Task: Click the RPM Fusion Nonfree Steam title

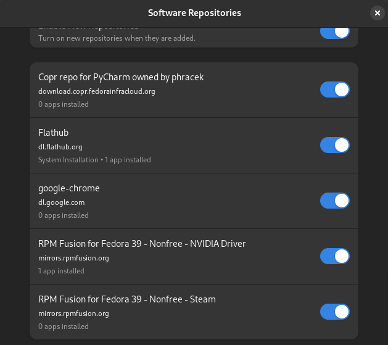Action: coord(127,299)
